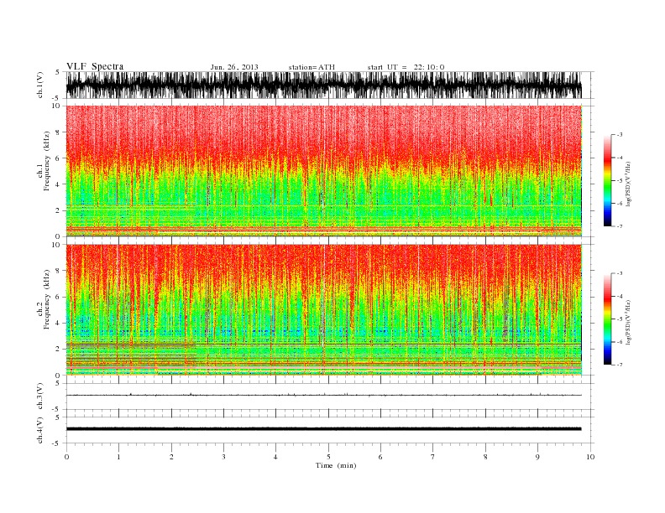Click the 'Time (min)' axis label
Screen dimensions: 665x513
pyautogui.click(x=336, y=465)
